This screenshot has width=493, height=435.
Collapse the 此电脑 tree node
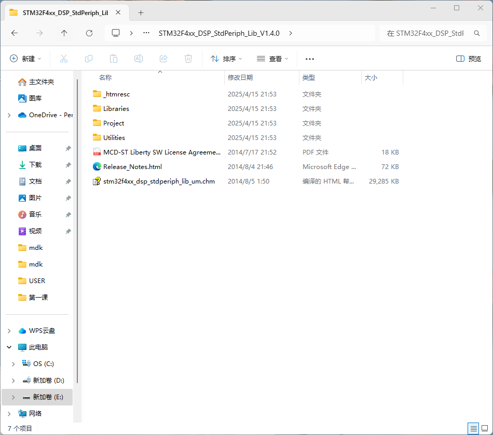tap(9, 347)
